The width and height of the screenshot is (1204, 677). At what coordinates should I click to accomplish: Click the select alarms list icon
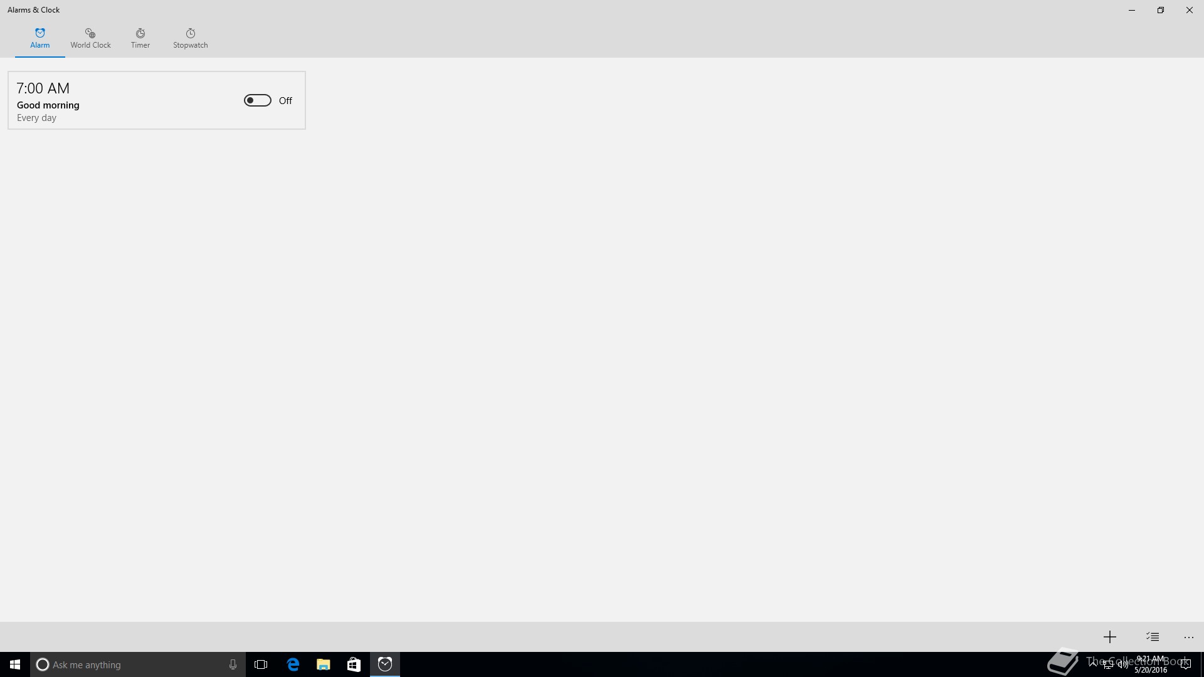coord(1153,637)
